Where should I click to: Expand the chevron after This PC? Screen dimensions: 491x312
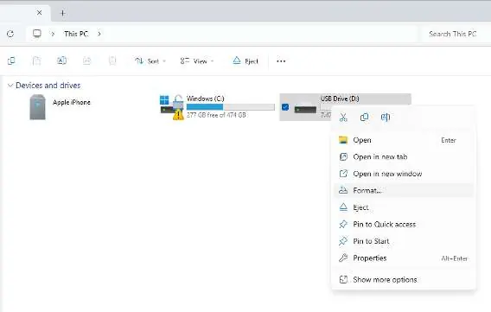pos(99,34)
